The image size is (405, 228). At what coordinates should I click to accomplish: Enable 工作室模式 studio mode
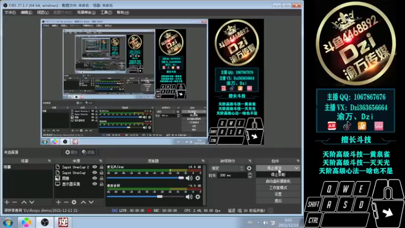pyautogui.click(x=278, y=187)
